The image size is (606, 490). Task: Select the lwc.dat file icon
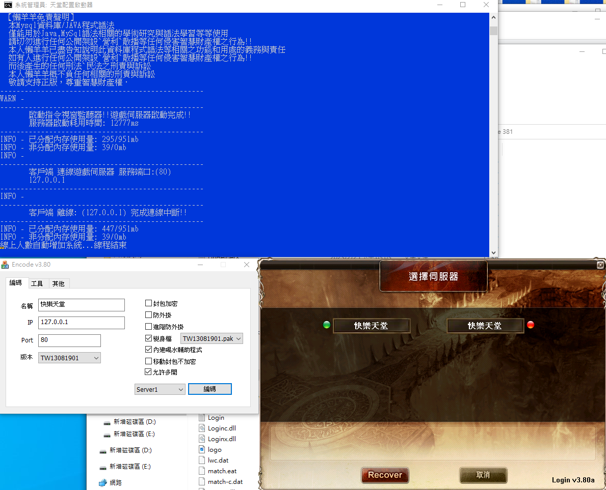coord(202,460)
